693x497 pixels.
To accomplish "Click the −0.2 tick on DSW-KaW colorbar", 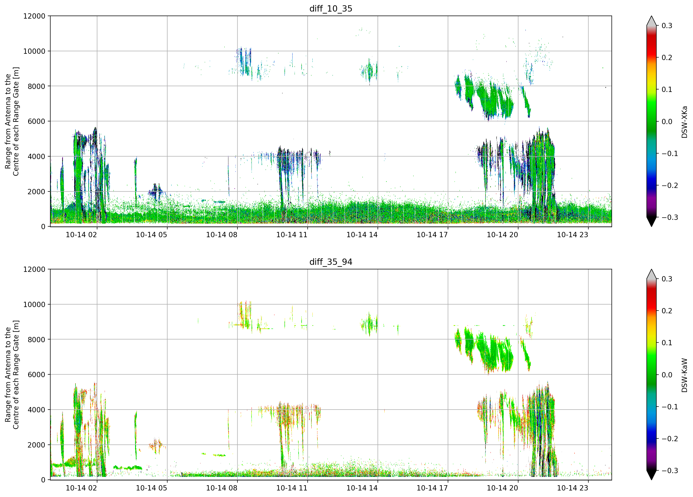I will coord(670,439).
